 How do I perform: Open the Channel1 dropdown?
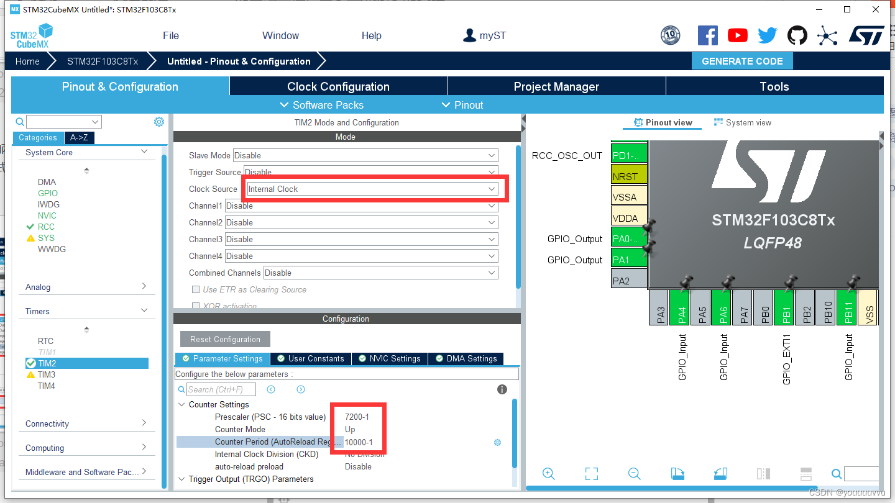tap(362, 206)
